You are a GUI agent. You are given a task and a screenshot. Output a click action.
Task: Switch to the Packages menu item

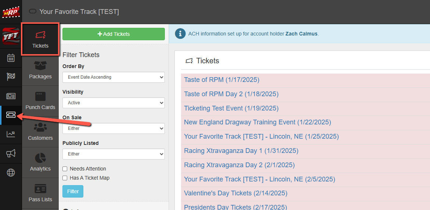pos(40,71)
